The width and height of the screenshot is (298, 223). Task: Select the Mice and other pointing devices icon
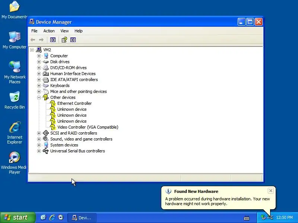(46, 91)
